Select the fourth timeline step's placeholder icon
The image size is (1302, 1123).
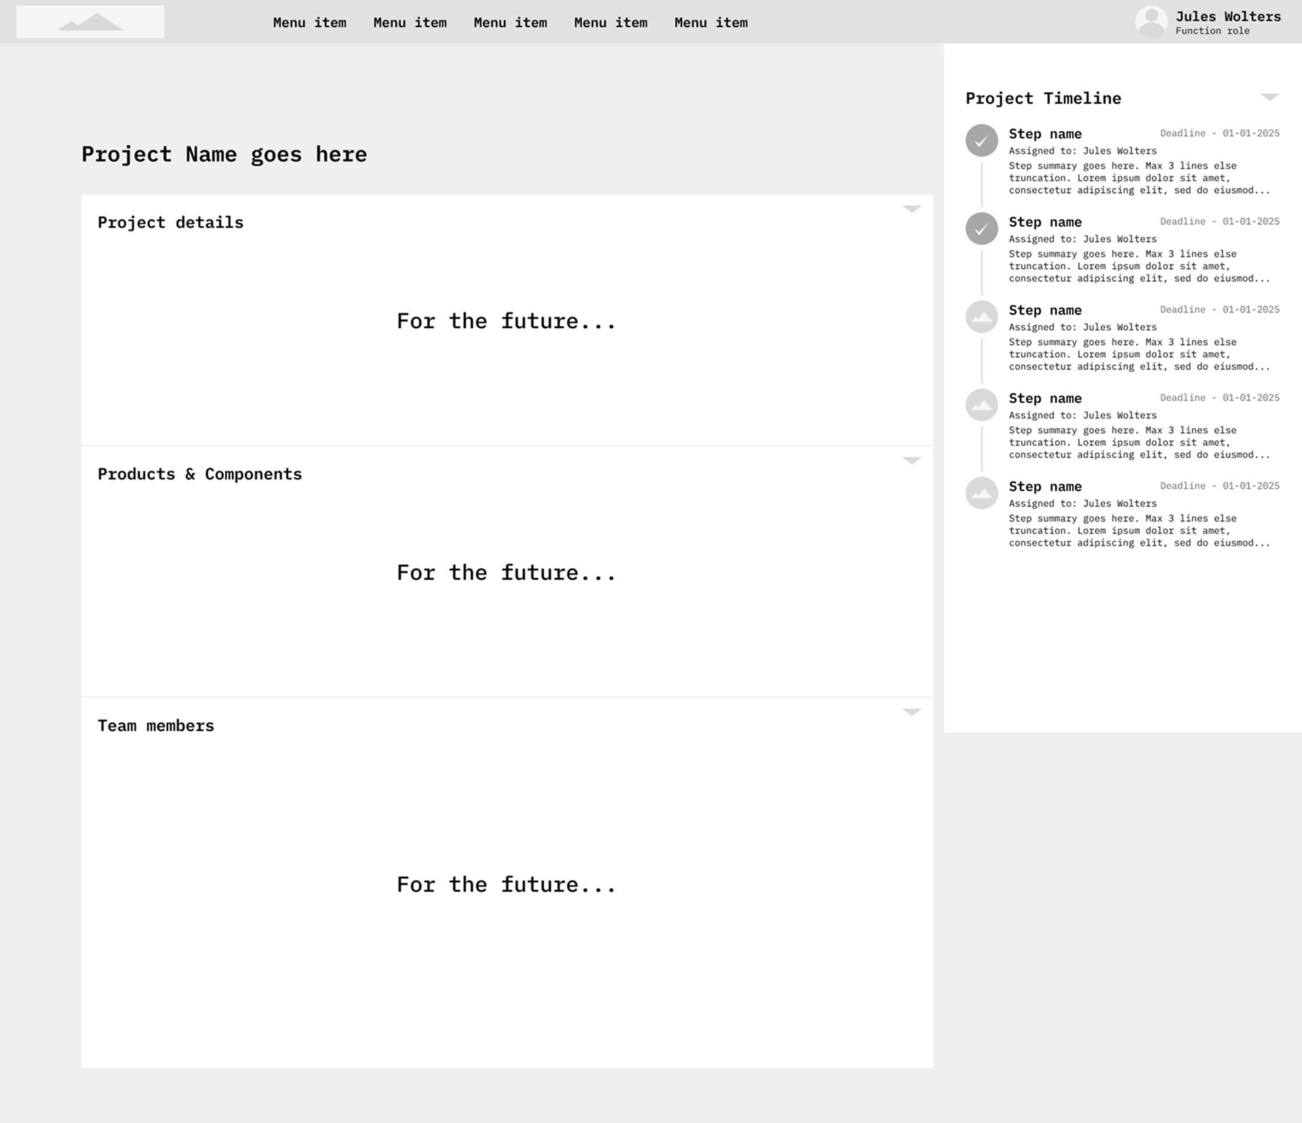(981, 405)
